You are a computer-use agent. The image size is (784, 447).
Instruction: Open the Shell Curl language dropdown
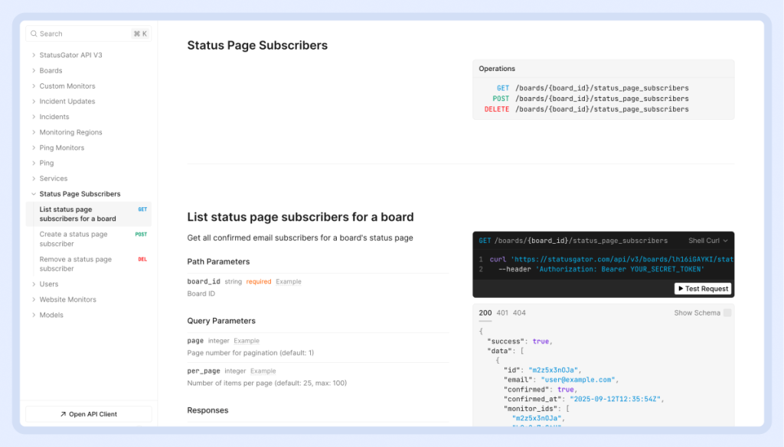[707, 241]
